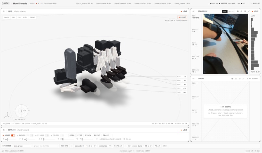Screen dimensions: 262x153
Task: Click the PNK finger percentage label
Action: click(182, 85)
